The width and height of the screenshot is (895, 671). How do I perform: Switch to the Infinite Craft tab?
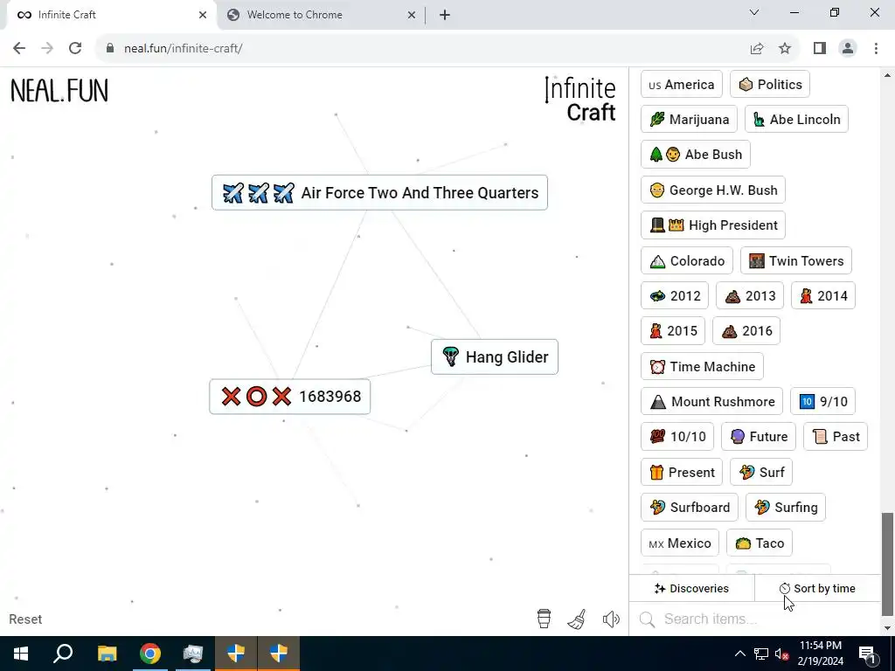coord(111,15)
